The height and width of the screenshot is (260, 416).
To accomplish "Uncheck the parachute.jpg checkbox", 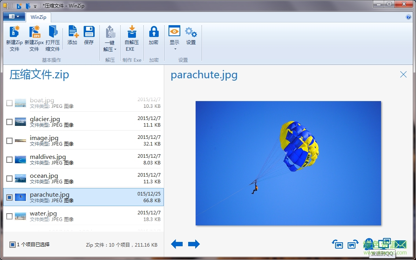I will 9,197.
